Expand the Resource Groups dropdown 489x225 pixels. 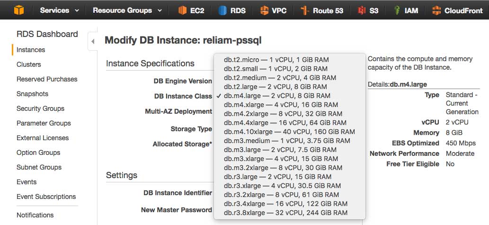pyautogui.click(x=127, y=10)
